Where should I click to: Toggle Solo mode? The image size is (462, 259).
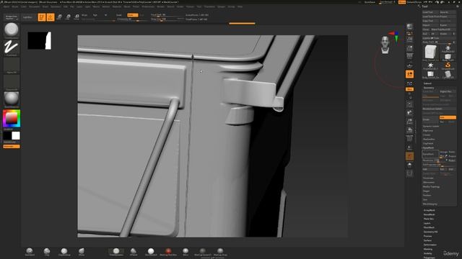point(409,165)
